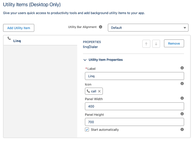Collapse the Utility Item Properties section
Screen dimensions: 193x146
pos(85,60)
